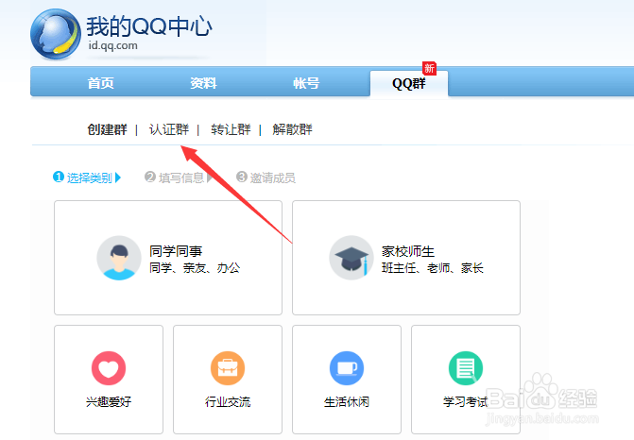Click the orange briefcase icon for 行业交流

pyautogui.click(x=228, y=368)
